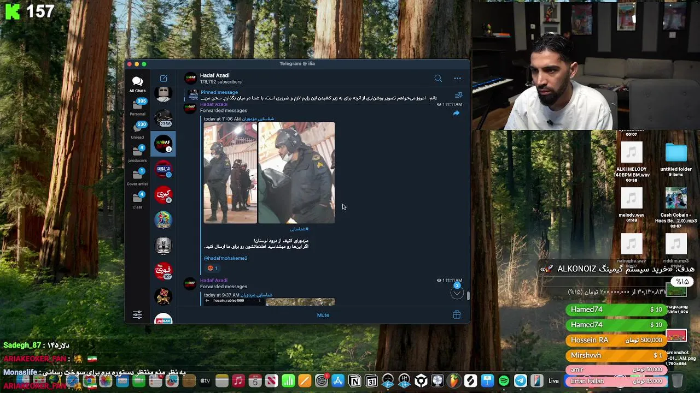Toggle the reaction emoji with count 1

tap(212, 268)
